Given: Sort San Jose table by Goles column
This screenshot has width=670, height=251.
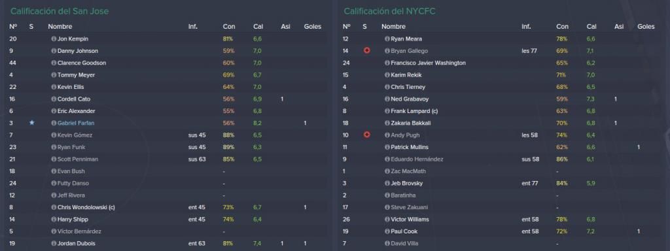Looking at the screenshot, I should point(312,26).
